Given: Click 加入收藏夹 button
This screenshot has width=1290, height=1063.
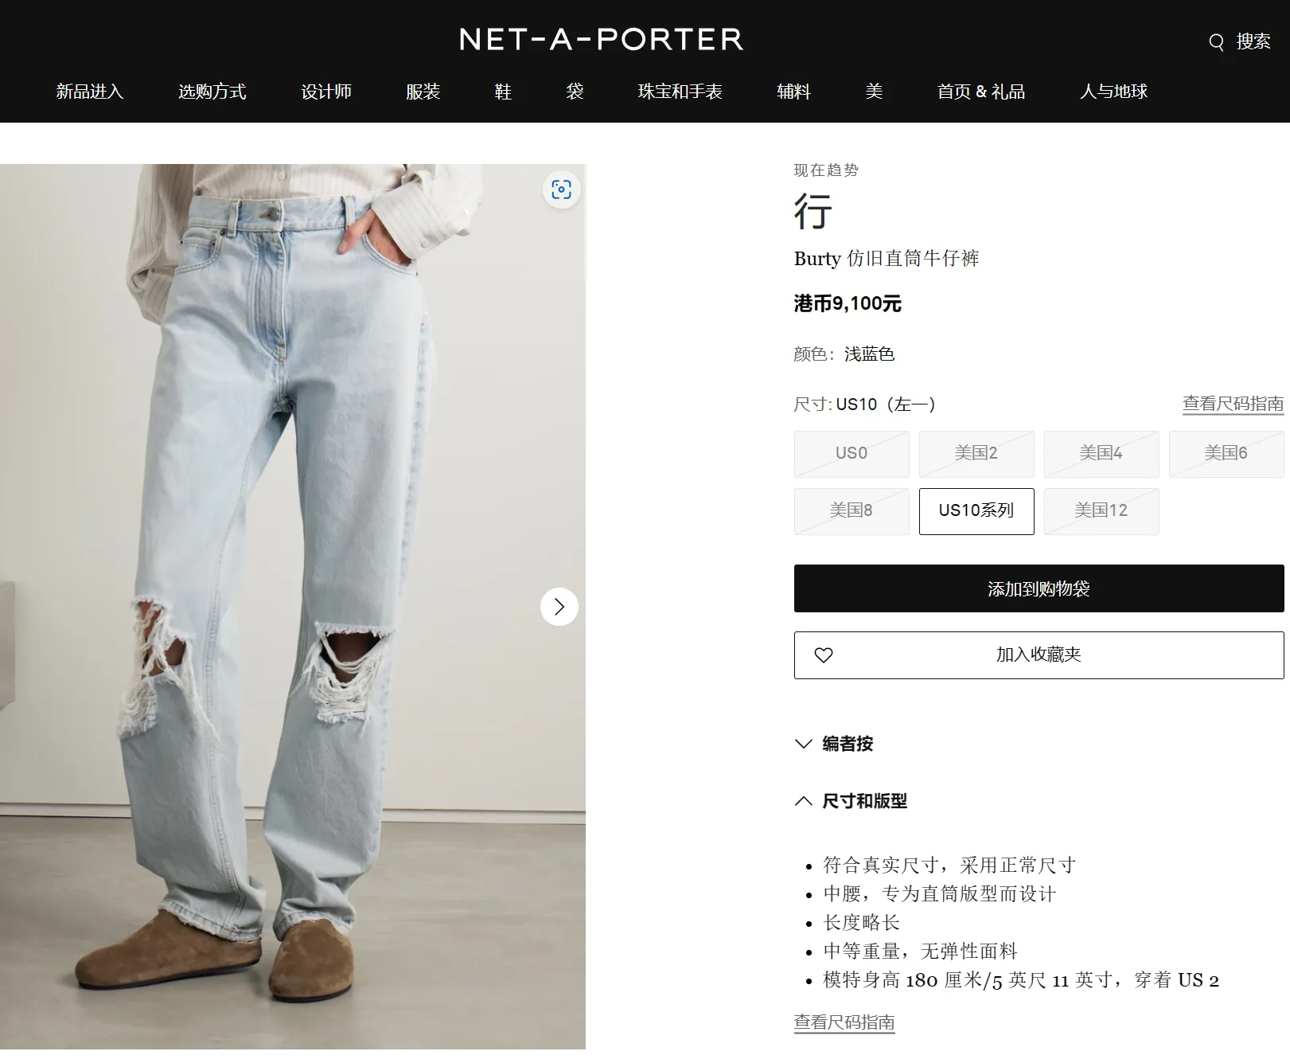Looking at the screenshot, I should click(1039, 655).
